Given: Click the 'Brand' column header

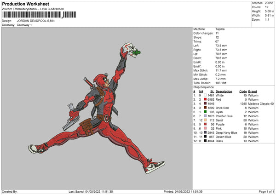Looking at the screenshot, I should (x=253, y=92).
